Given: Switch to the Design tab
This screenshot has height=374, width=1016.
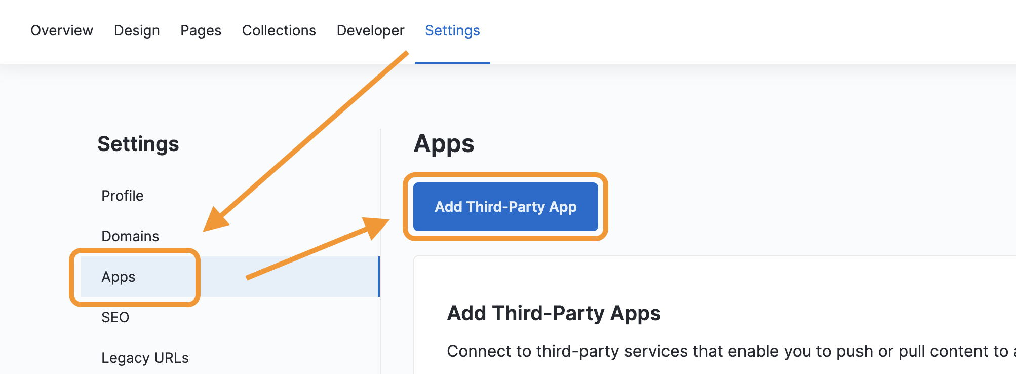Looking at the screenshot, I should pyautogui.click(x=137, y=30).
